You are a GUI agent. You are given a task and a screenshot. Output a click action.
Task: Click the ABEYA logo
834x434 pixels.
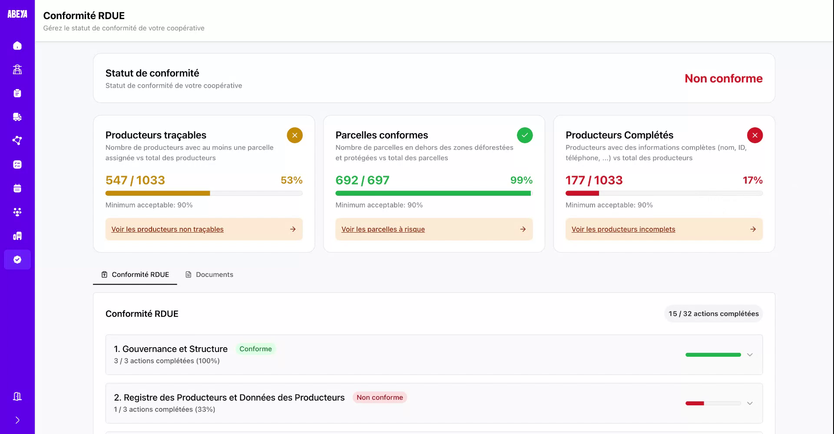point(17,14)
